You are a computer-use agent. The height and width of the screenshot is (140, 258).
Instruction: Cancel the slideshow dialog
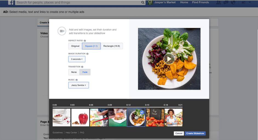[179, 133]
